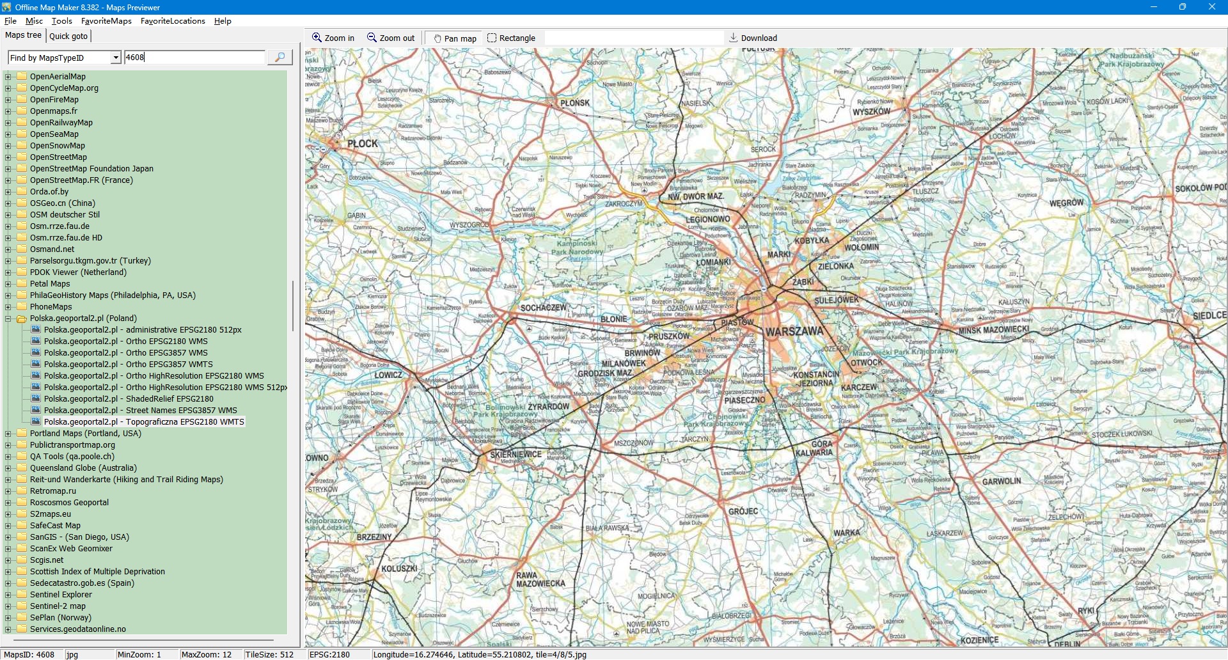Expand the OpenSeaMap tree node

[8, 134]
